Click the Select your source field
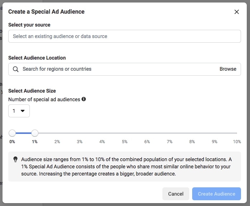 pos(124,36)
